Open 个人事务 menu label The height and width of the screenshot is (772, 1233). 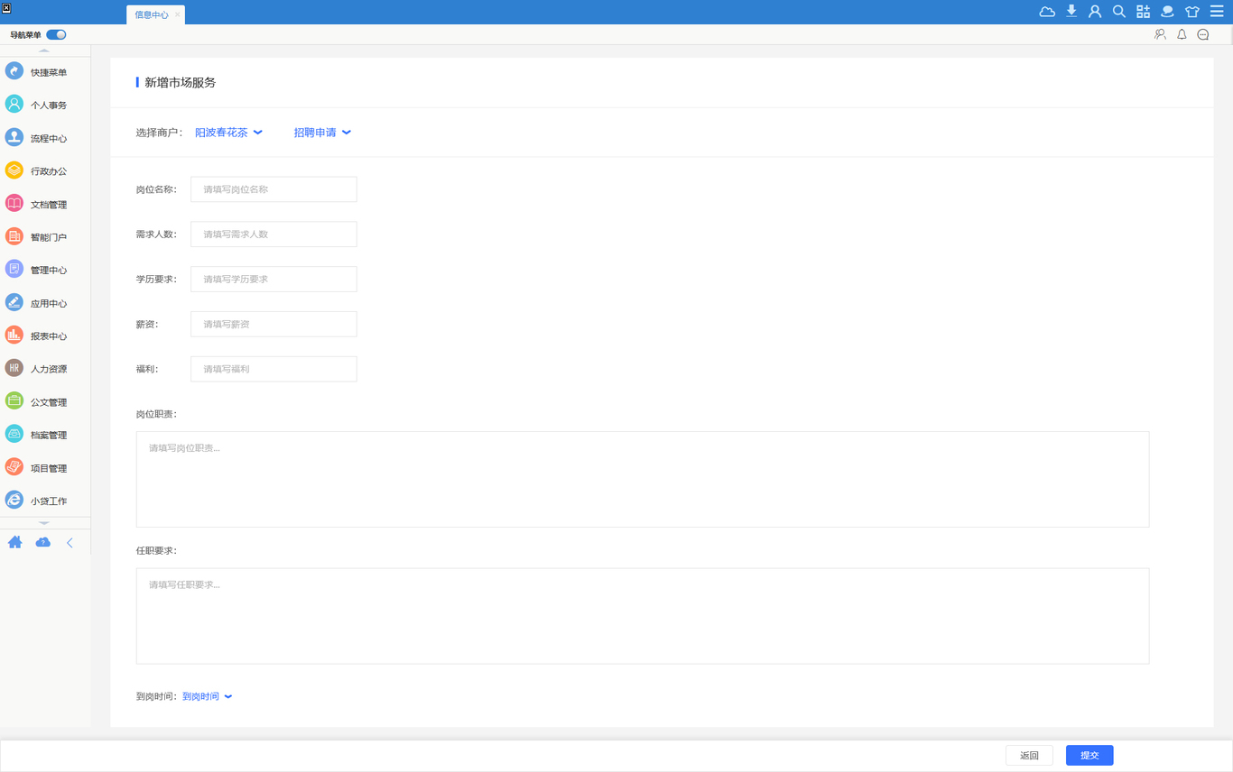tap(49, 106)
